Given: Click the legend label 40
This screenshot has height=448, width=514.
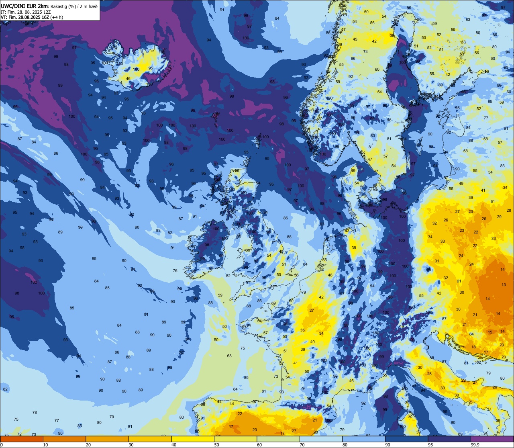Looking at the screenshot, I should coord(174,445).
